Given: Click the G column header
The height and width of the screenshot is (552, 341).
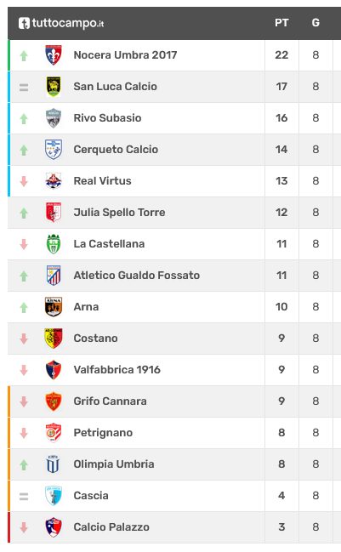Looking at the screenshot, I should (x=315, y=23).
